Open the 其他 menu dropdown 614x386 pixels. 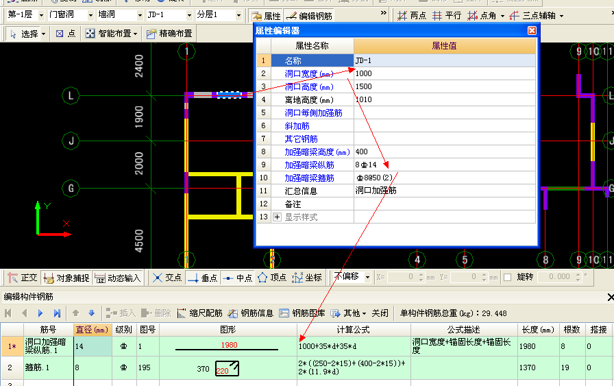pos(348,313)
